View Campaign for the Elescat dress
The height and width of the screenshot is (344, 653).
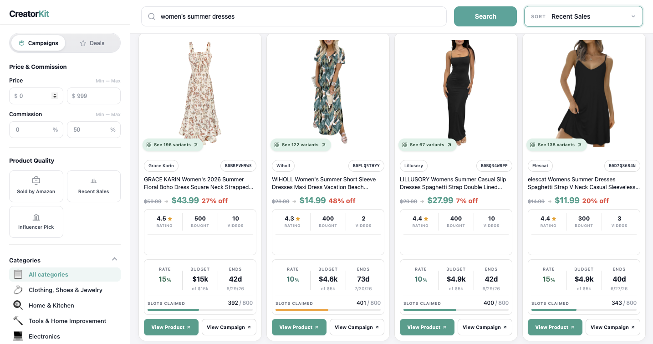coord(613,327)
